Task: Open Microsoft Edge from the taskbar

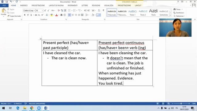Action: click(18, 108)
